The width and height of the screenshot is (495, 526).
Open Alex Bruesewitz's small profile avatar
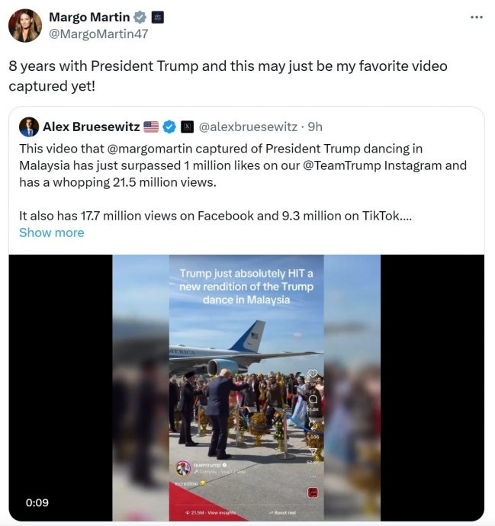[x=29, y=127]
